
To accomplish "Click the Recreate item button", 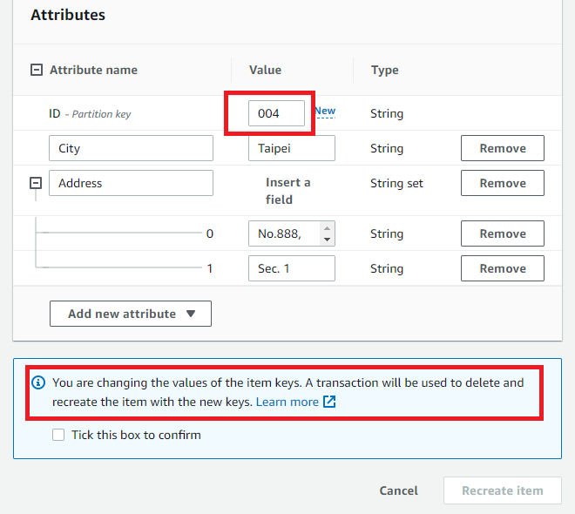I will (x=502, y=490).
